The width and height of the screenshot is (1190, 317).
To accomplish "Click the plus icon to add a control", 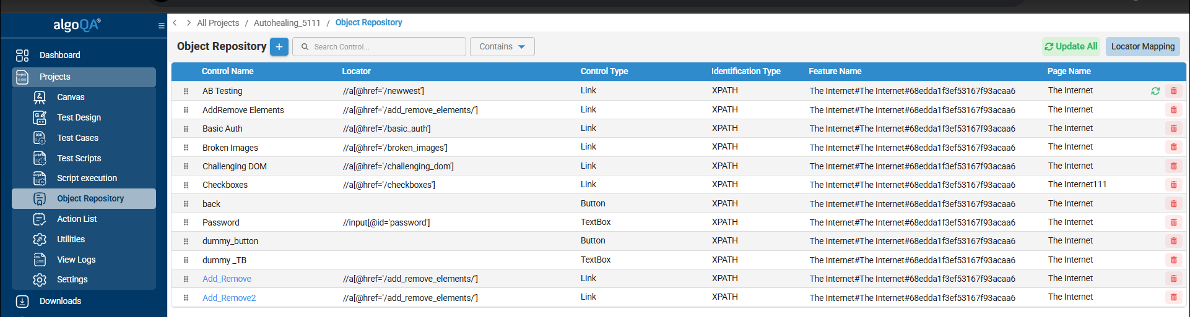I will point(279,47).
